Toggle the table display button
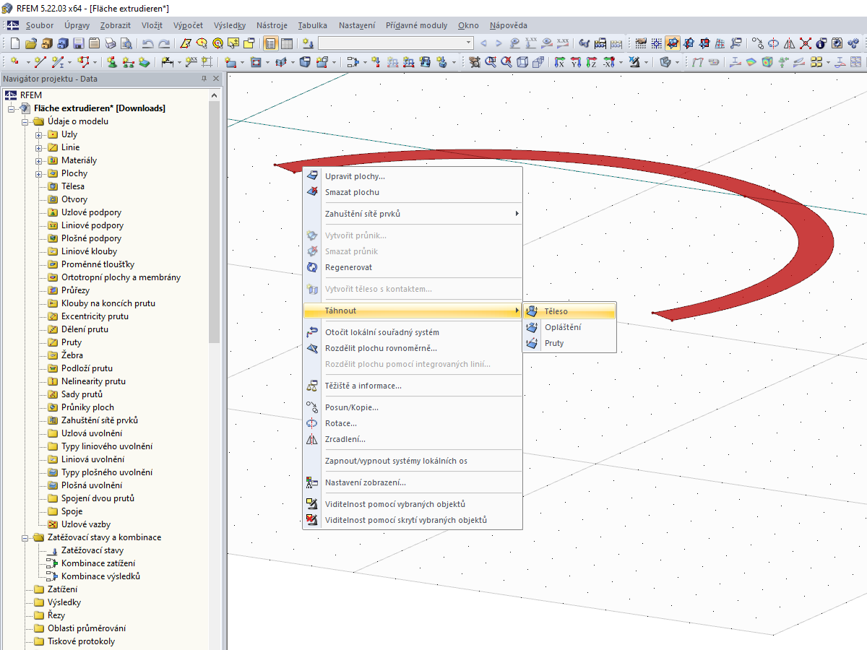The width and height of the screenshot is (867, 650). click(287, 43)
